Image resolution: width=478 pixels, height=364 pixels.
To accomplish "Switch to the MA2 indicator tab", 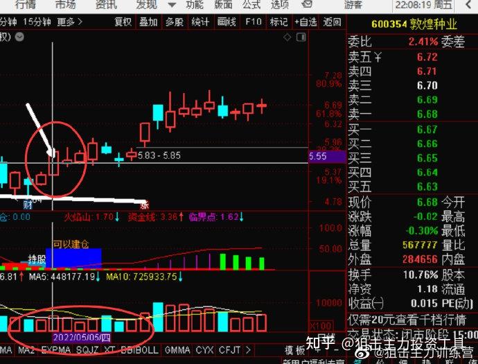I will [26, 350].
